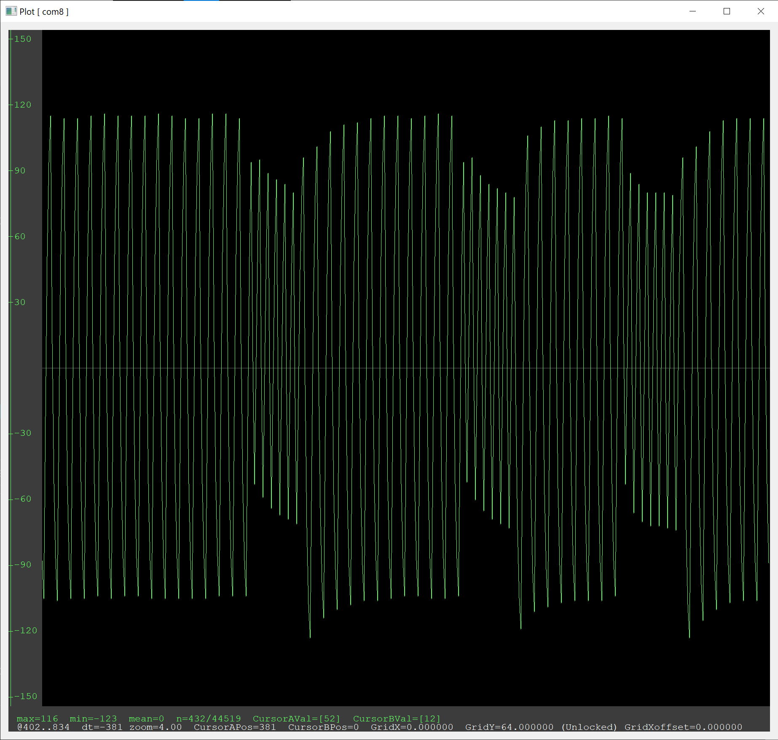Click the 150 y-axis label
The image size is (778, 740).
click(23, 39)
